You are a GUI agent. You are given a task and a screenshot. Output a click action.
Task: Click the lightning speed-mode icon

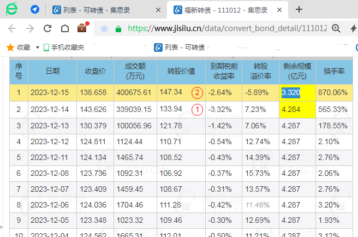point(354,28)
